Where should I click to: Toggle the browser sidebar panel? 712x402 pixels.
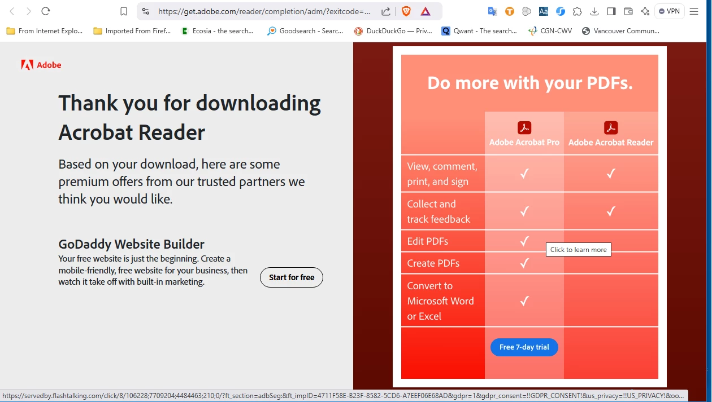pyautogui.click(x=611, y=11)
